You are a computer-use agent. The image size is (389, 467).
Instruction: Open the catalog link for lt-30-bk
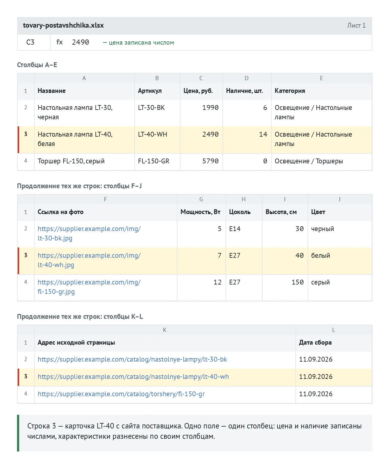(x=132, y=360)
